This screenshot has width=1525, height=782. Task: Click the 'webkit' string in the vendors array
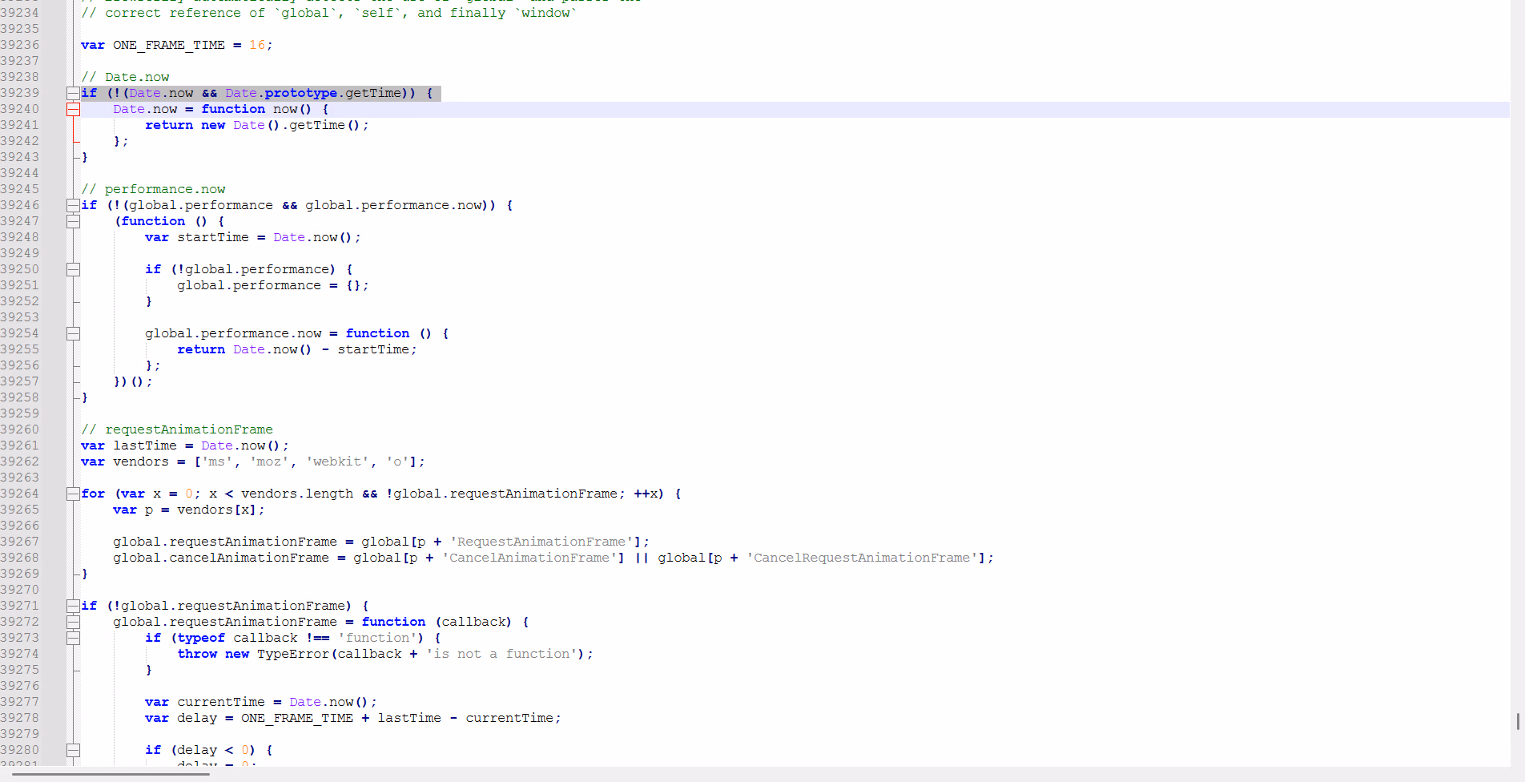coord(336,462)
